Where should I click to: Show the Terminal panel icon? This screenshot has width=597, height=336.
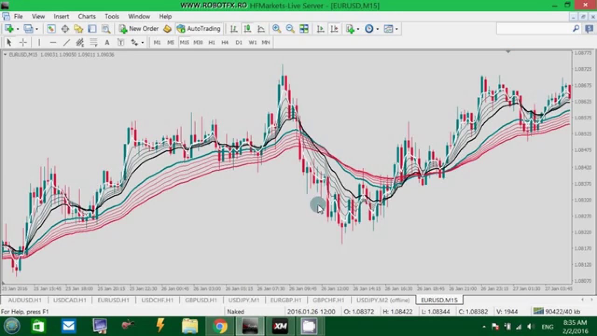coord(92,28)
